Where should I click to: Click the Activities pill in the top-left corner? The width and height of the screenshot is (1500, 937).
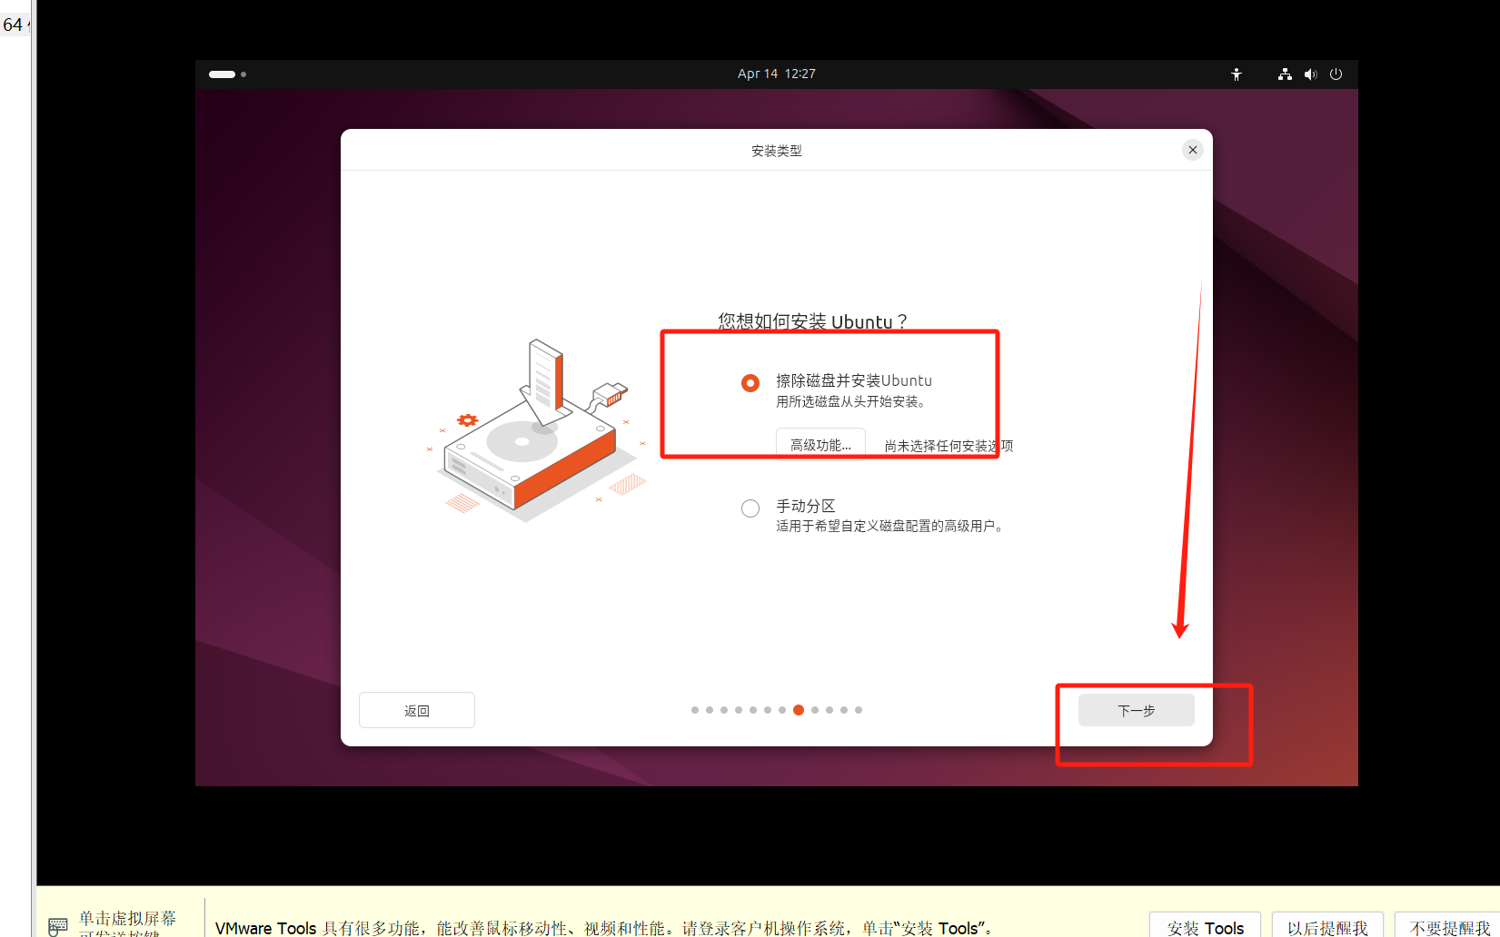pos(227,74)
